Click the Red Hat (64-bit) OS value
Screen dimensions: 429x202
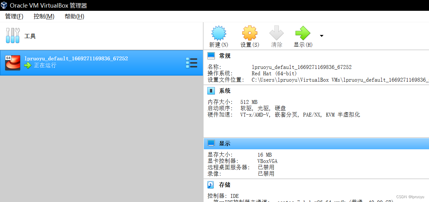point(274,74)
